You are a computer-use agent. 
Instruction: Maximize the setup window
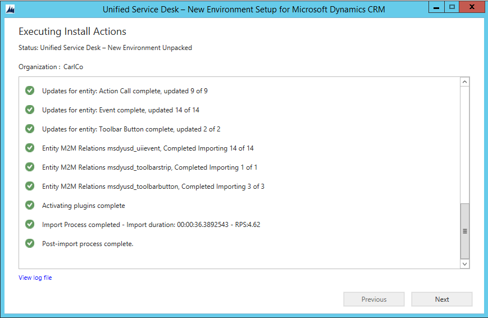452,7
